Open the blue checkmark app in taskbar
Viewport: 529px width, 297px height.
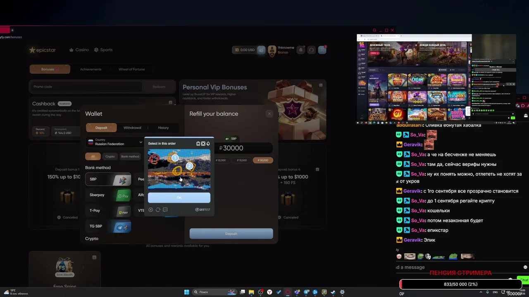tap(279, 292)
